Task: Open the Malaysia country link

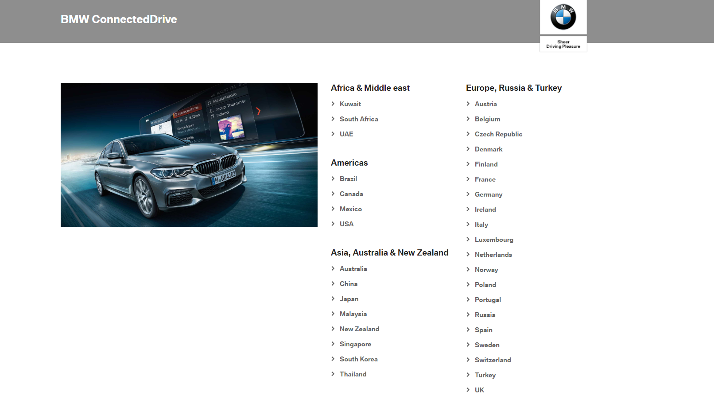Action: [x=353, y=314]
